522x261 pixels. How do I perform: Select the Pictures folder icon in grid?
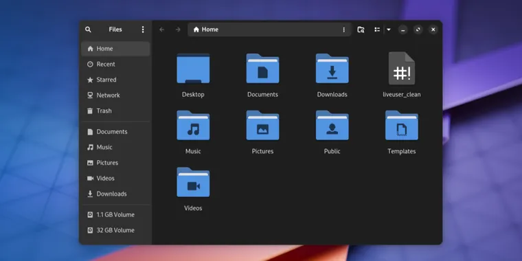click(262, 125)
